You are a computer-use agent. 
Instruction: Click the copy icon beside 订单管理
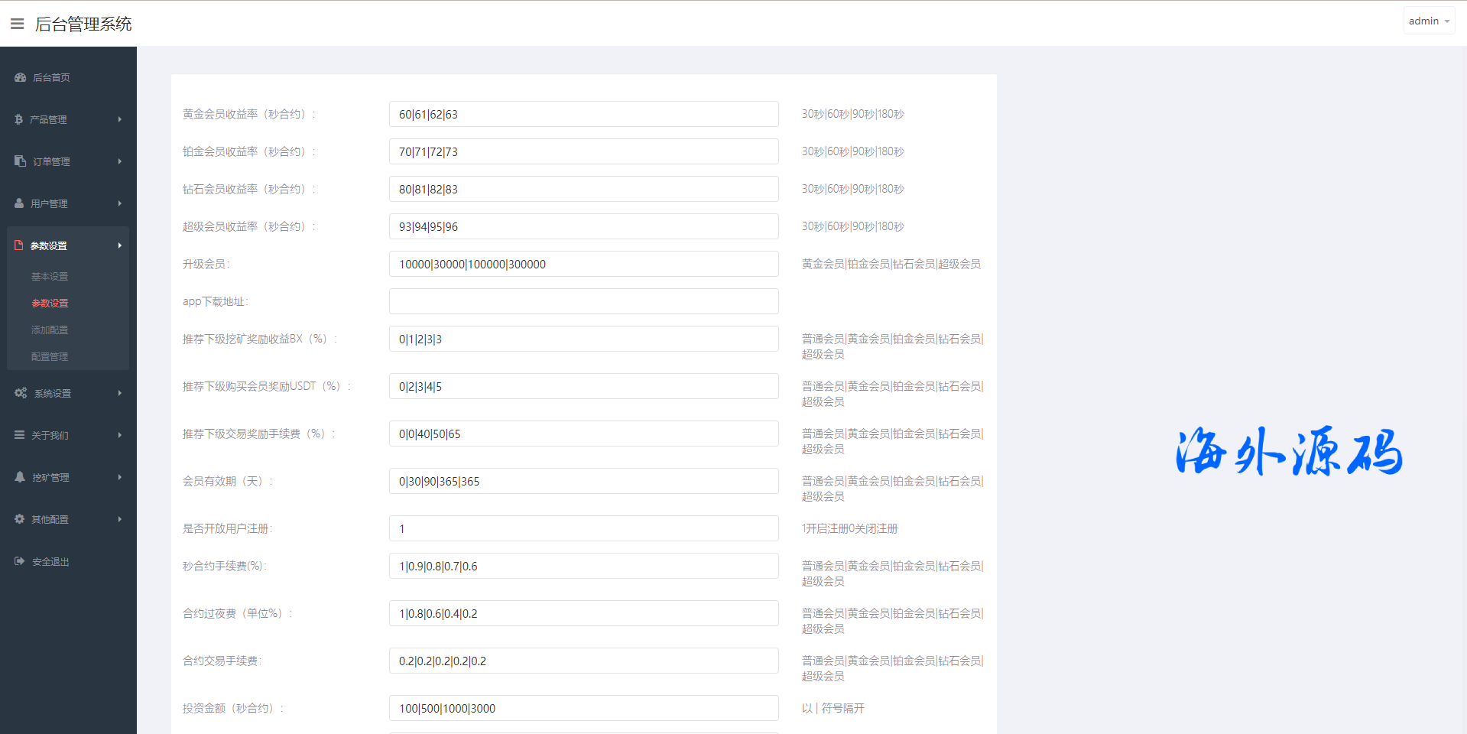pyautogui.click(x=20, y=161)
